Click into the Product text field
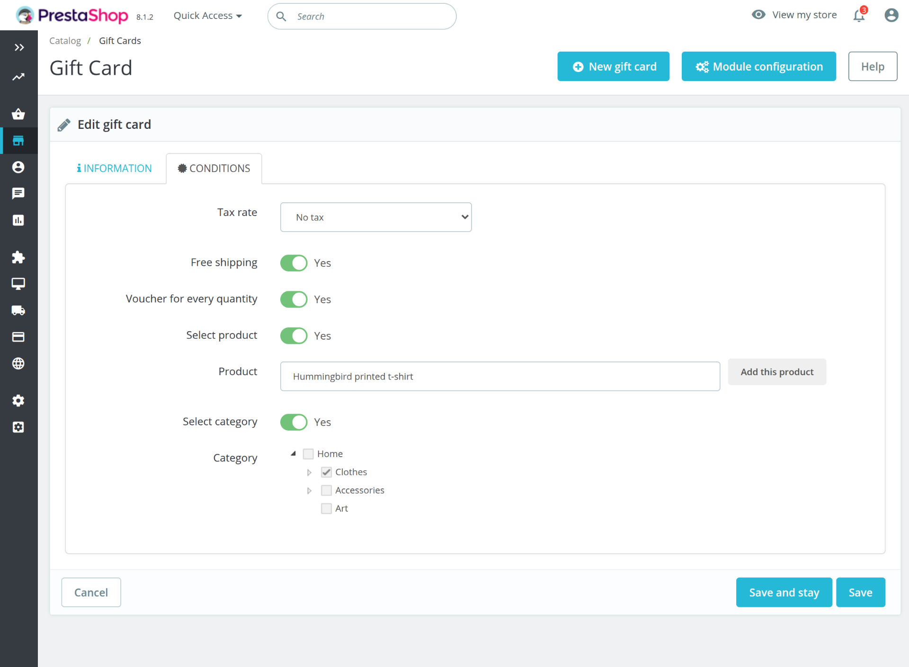This screenshot has height=667, width=909. pyautogui.click(x=500, y=377)
